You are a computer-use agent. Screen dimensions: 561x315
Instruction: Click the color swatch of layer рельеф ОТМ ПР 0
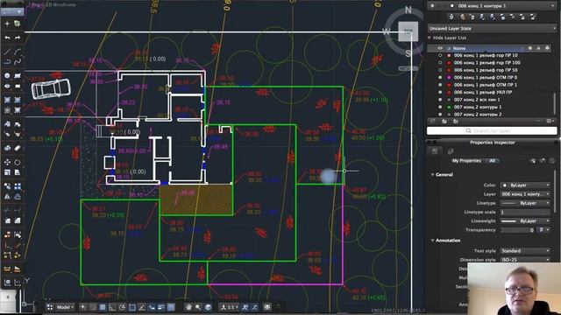(x=449, y=78)
